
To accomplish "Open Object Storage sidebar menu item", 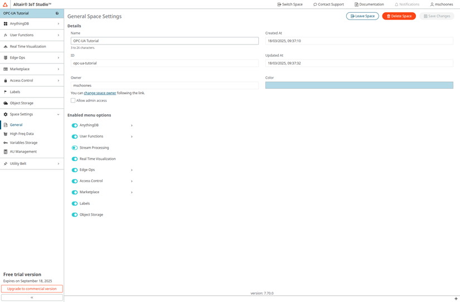I will coord(32,103).
